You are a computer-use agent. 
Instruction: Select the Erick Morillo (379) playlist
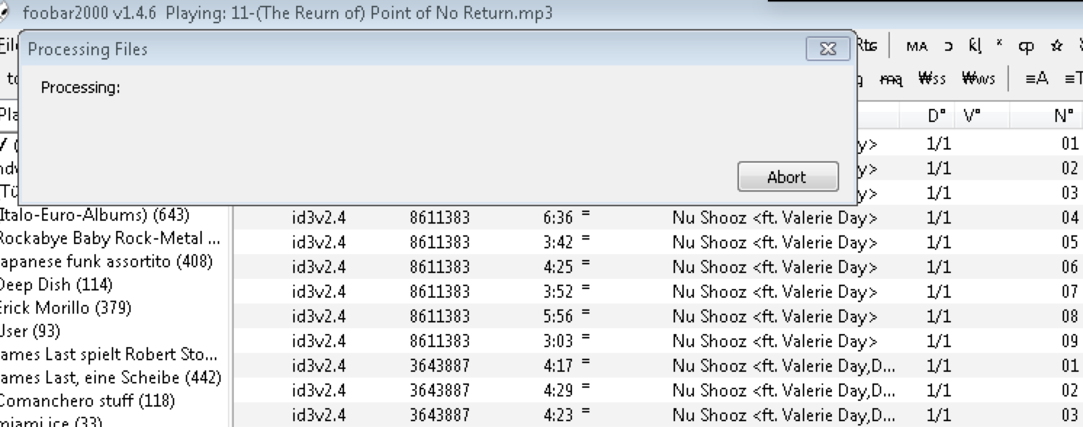coord(65,307)
